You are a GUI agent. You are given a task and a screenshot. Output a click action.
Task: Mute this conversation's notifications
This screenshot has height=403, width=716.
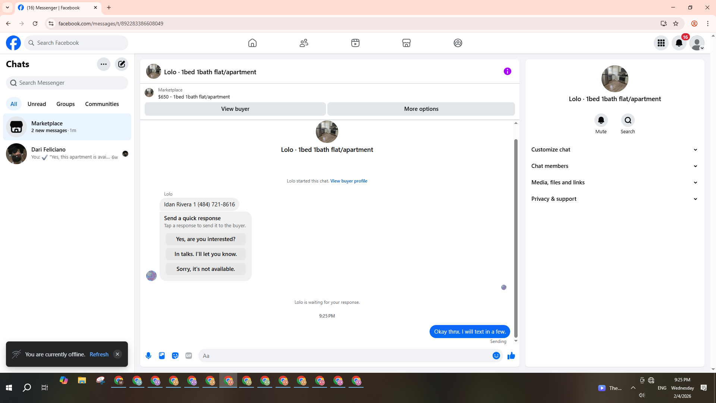click(x=601, y=121)
